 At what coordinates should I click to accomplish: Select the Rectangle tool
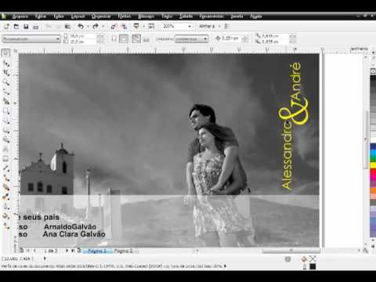[x=5, y=111]
